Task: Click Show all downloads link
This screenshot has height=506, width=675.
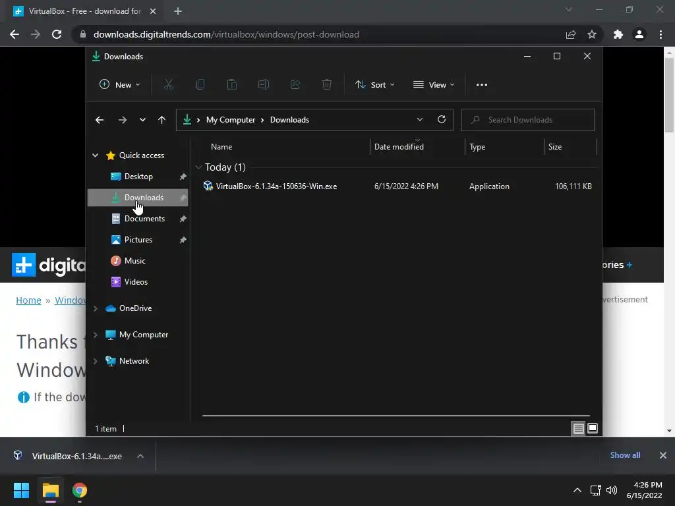Action: [x=625, y=455]
